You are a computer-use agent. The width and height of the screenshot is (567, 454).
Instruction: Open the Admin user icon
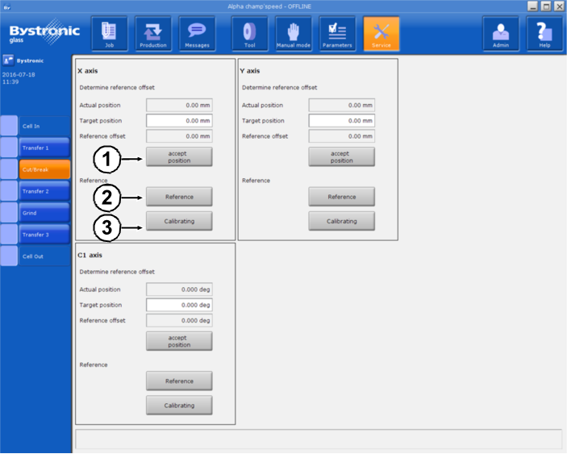(x=501, y=33)
